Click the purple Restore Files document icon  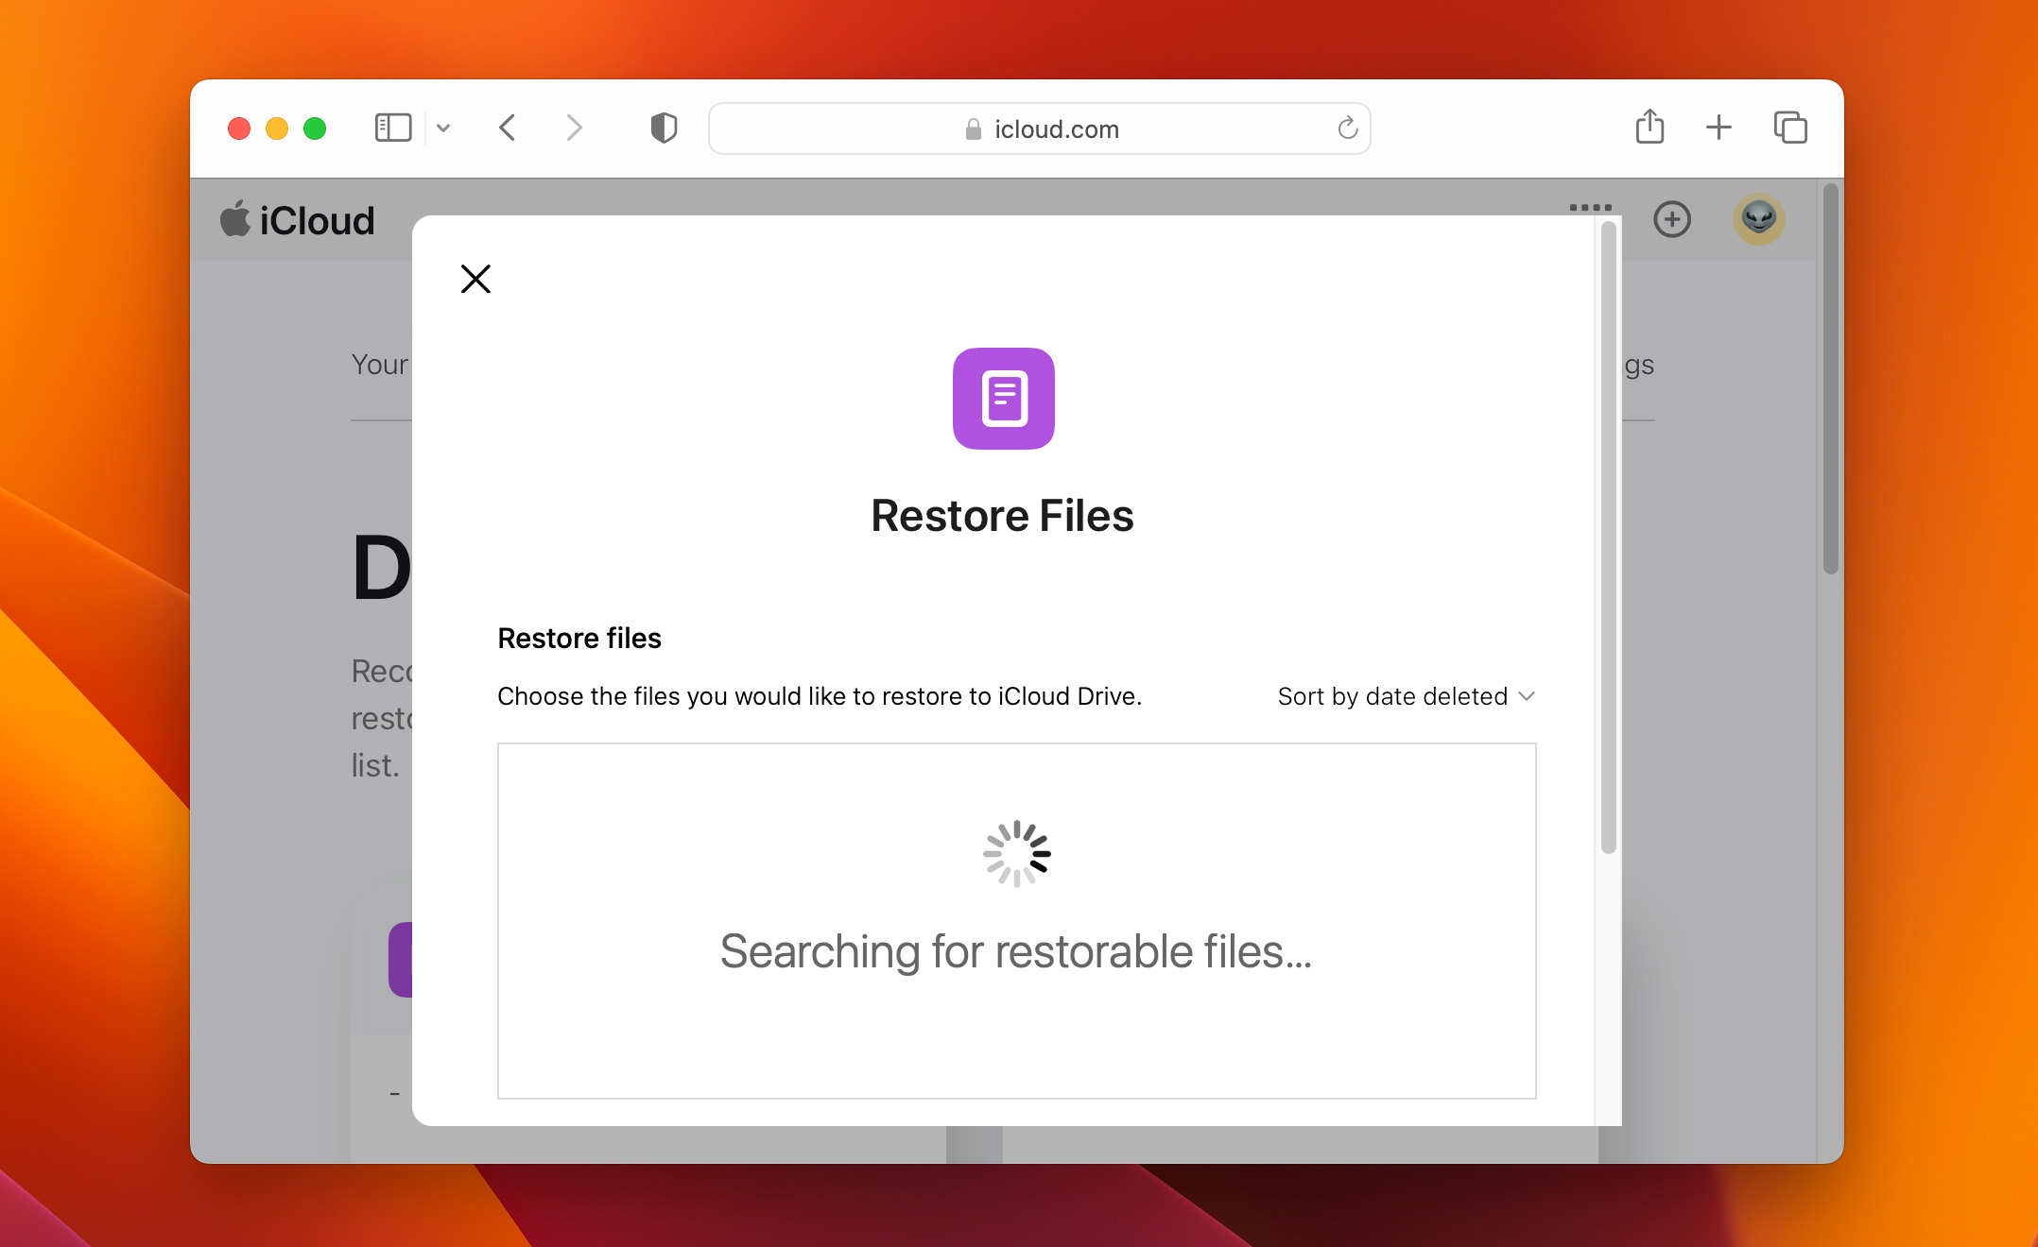[1003, 399]
